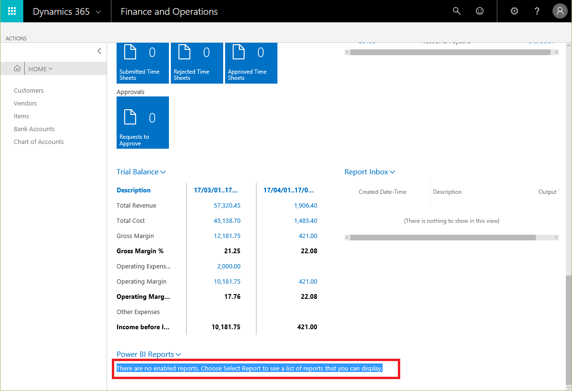The width and height of the screenshot is (572, 391).
Task: Click Gross Margin value 12,181.75
Action: 227,236
